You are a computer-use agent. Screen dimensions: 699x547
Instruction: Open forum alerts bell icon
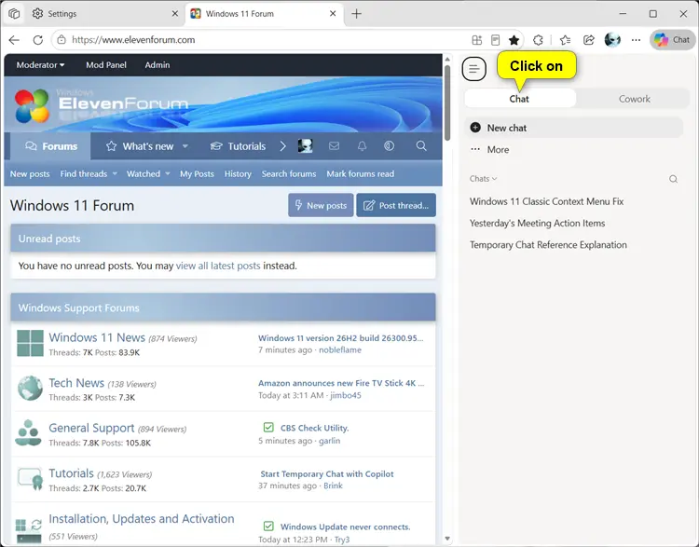point(362,145)
